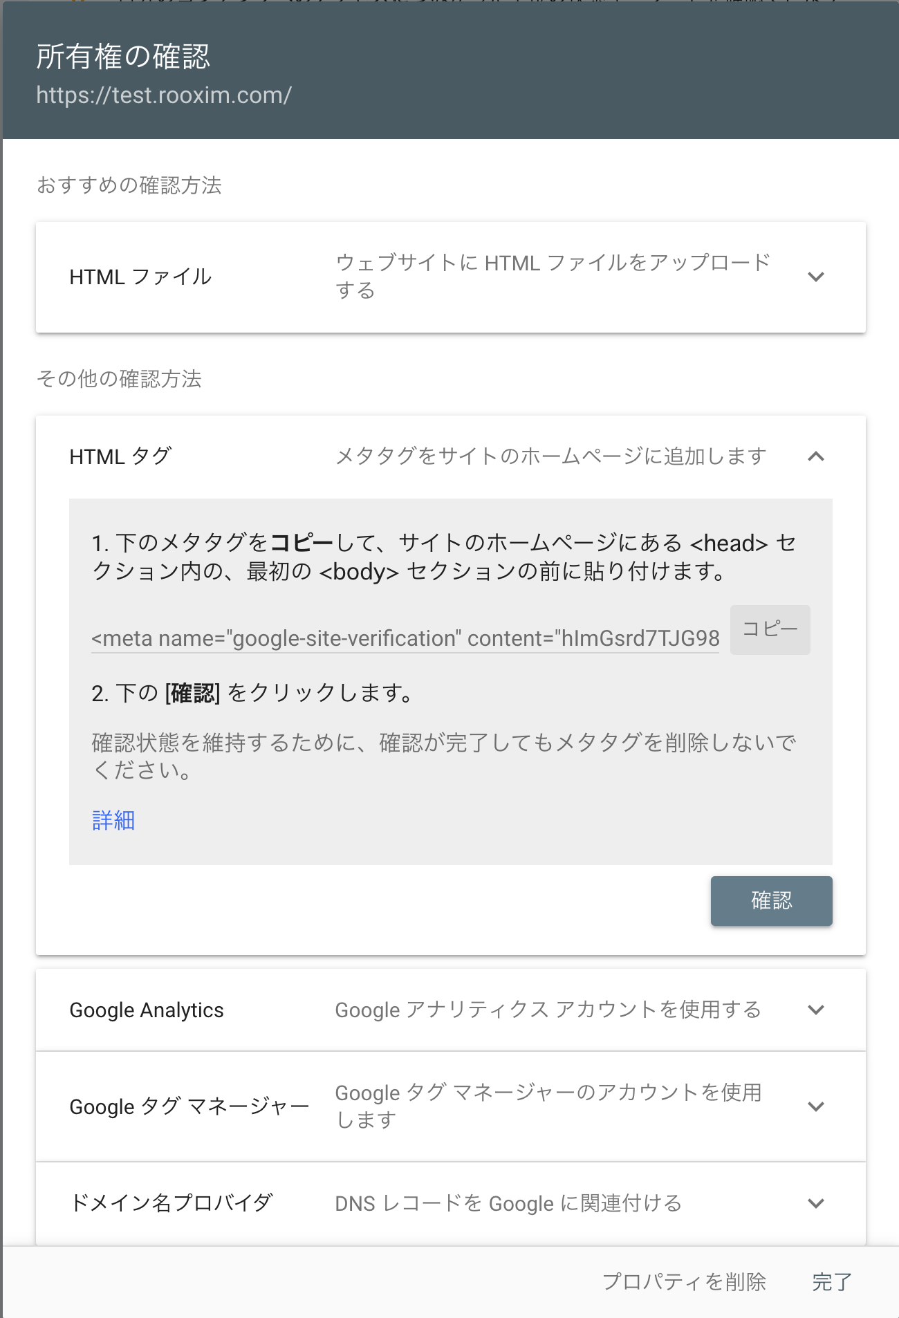The image size is (899, 1318).
Task: Open the 詳細 details link
Action: (113, 820)
